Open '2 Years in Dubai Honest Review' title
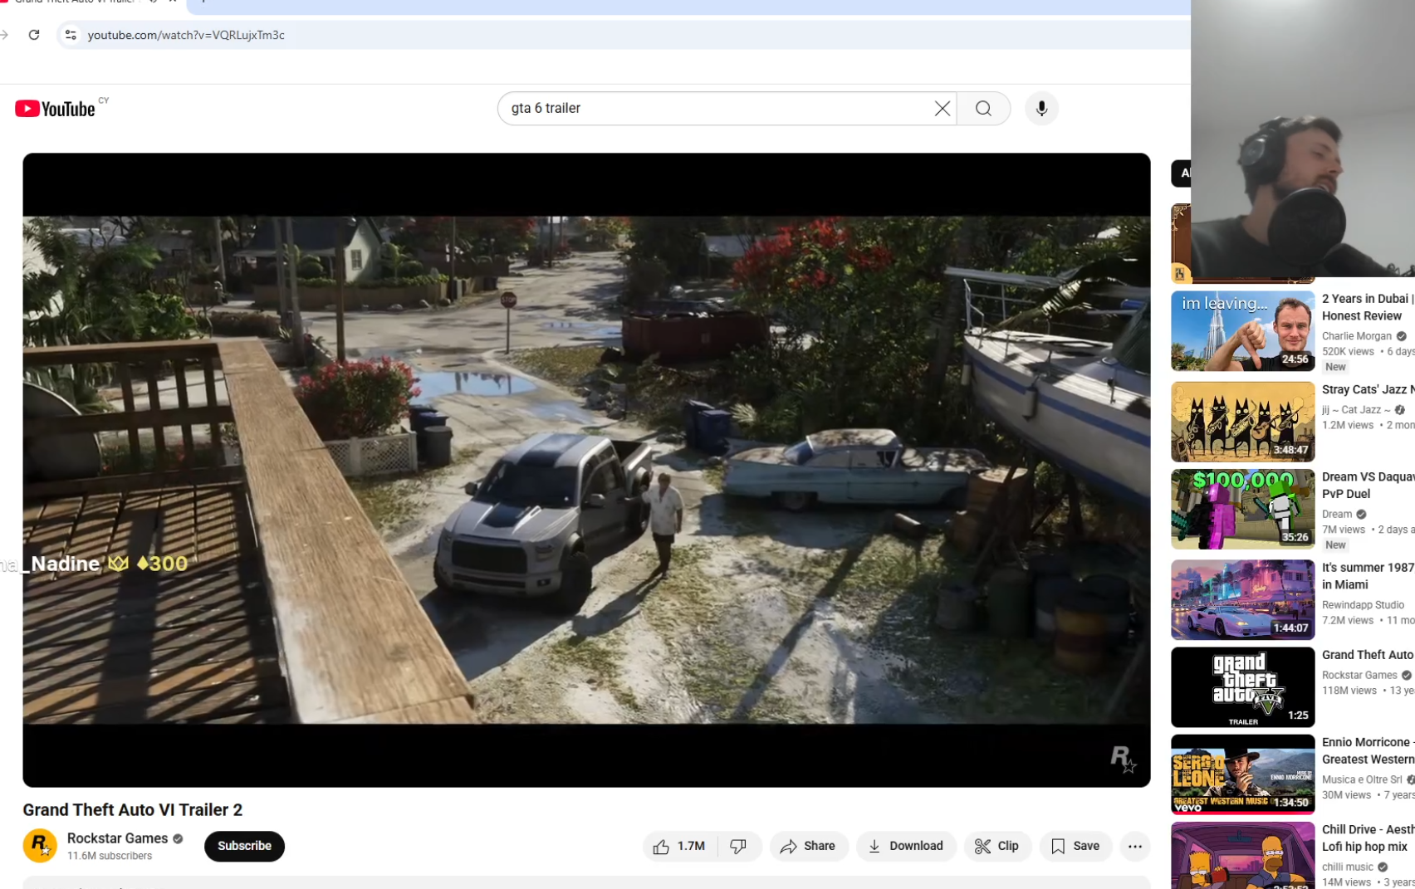 [x=1368, y=307]
